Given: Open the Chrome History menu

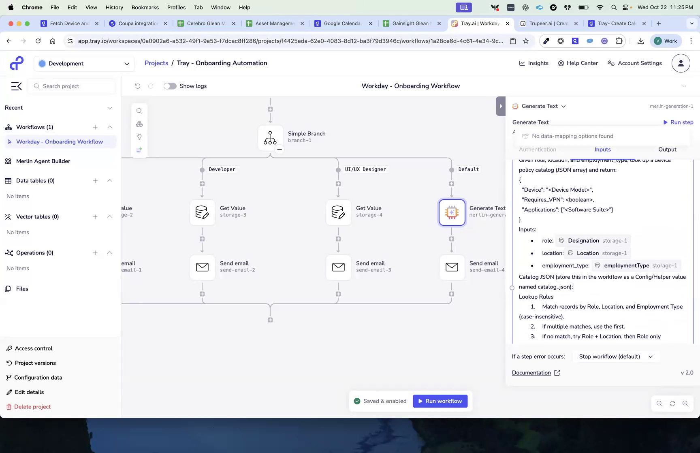Looking at the screenshot, I should click(x=114, y=7).
